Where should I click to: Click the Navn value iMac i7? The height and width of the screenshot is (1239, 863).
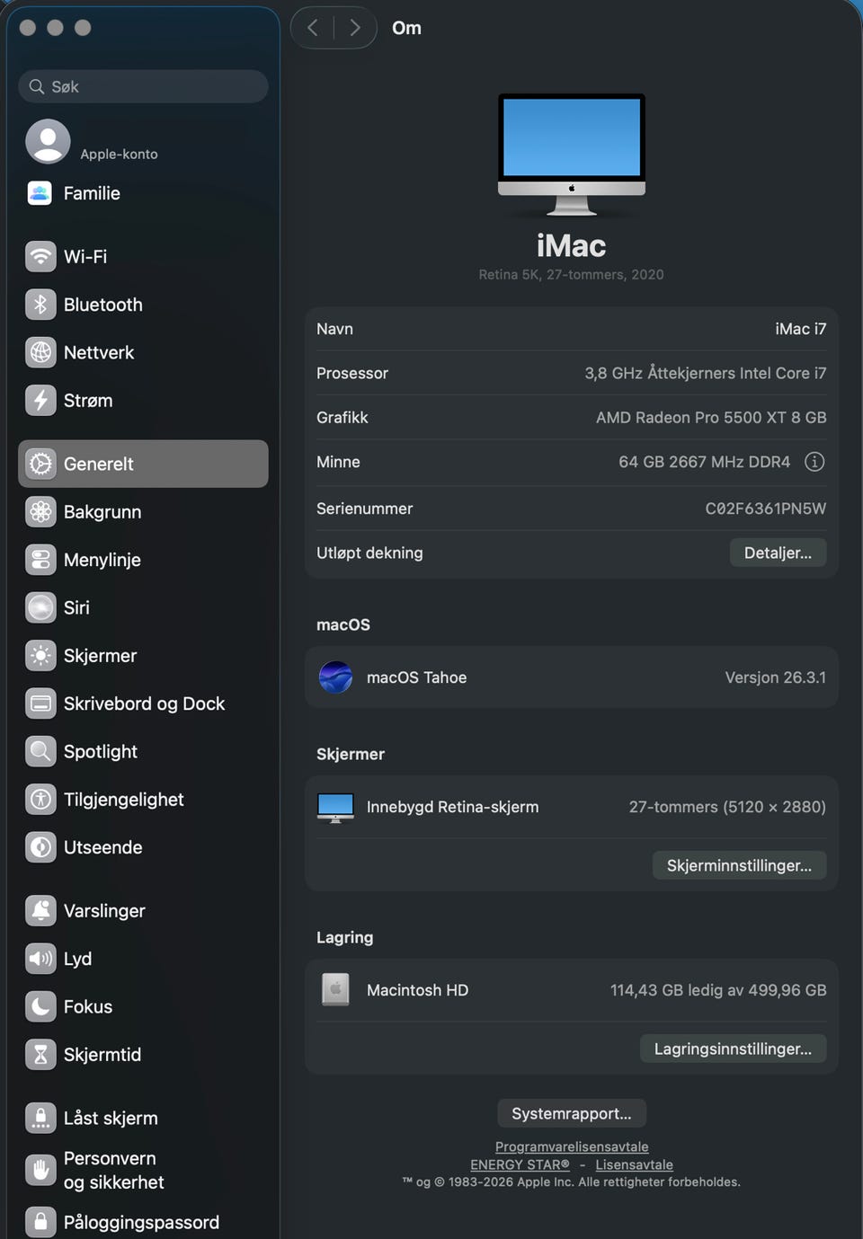click(800, 329)
